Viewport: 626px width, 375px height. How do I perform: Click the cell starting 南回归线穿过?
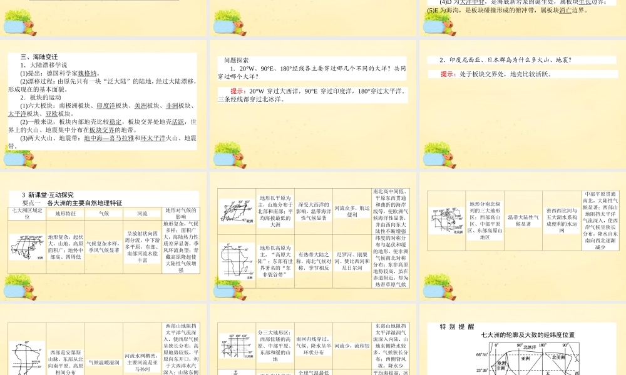314,346
